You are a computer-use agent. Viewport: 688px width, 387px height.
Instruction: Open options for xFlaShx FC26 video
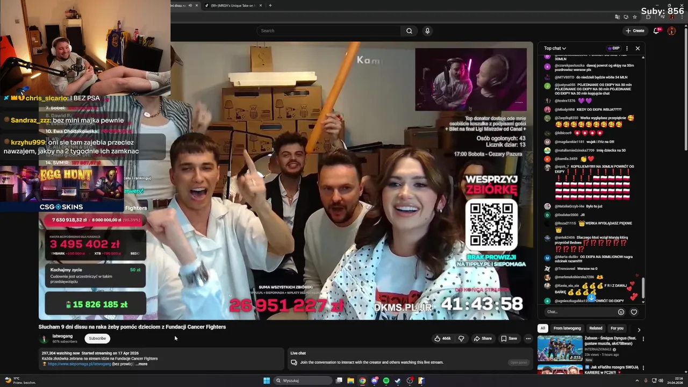tap(643, 368)
